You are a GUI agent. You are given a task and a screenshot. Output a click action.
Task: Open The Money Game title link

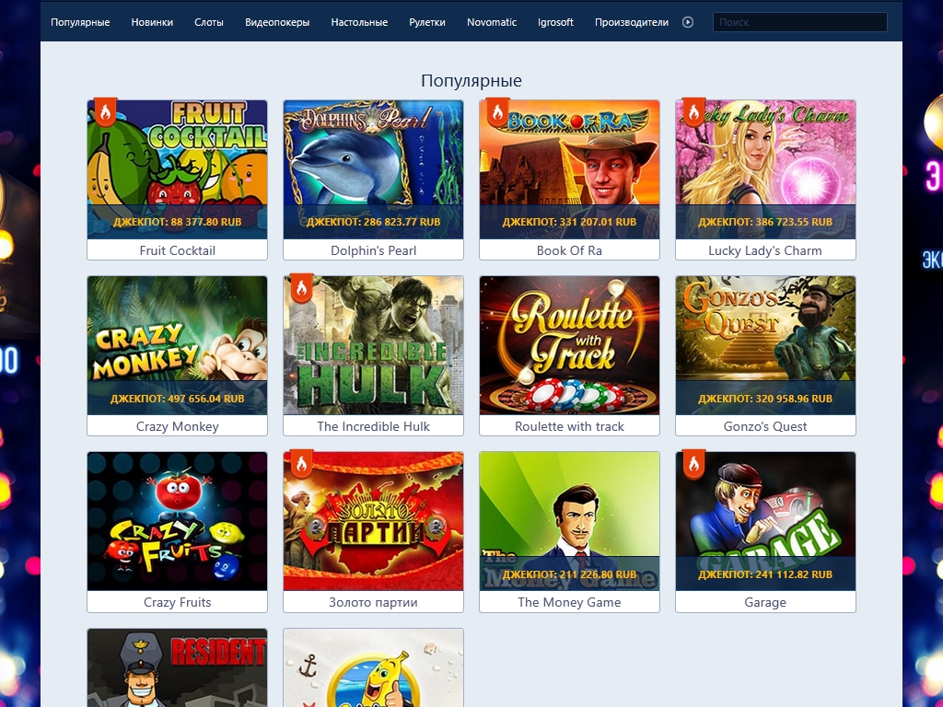[569, 602]
